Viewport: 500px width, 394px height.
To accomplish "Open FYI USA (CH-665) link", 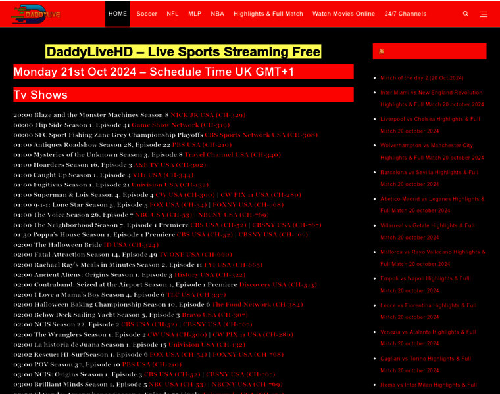I will (x=233, y=265).
